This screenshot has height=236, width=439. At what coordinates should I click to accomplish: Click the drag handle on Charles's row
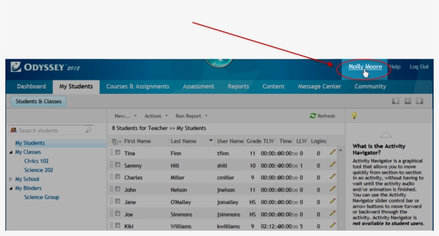(x=111, y=177)
